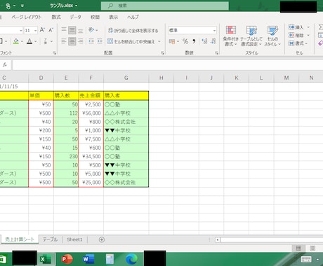Click the font color A icon

pyautogui.click(x=29, y=41)
